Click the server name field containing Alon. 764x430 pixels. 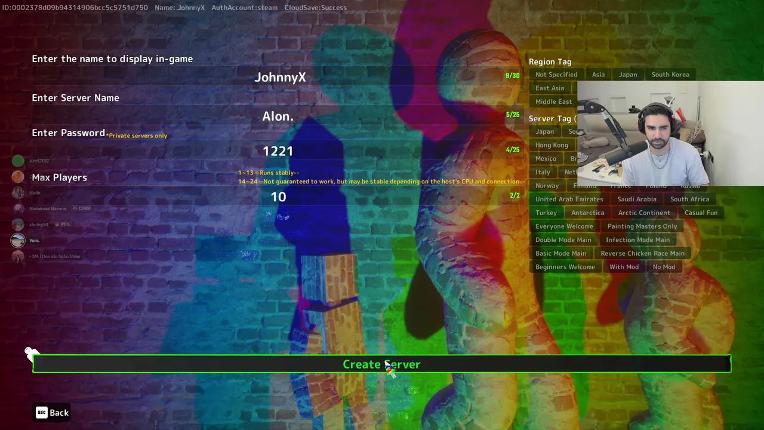(x=278, y=116)
